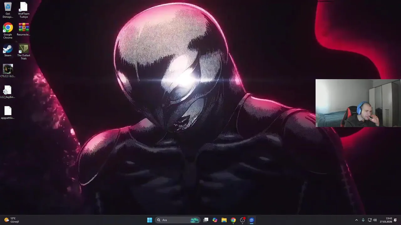Select the apppath$s... file icon
This screenshot has height=225, width=401.
(x=8, y=113)
